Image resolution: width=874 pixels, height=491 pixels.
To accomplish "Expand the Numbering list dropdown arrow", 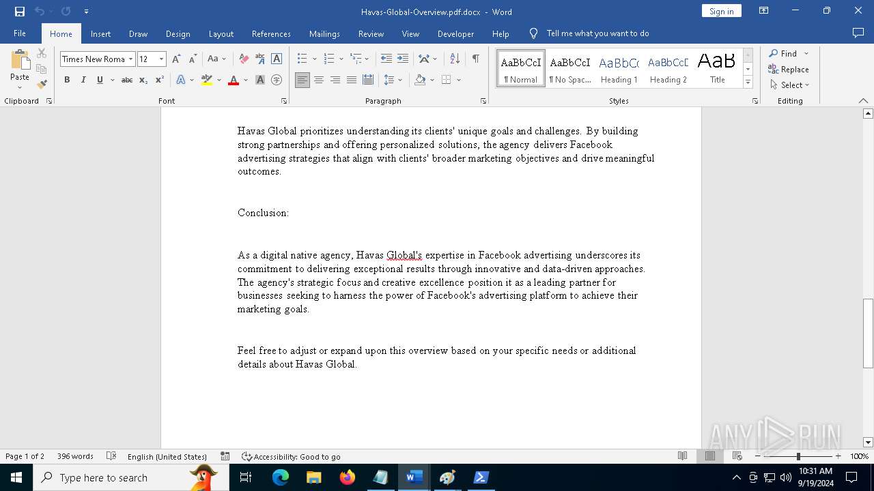I will (341, 59).
